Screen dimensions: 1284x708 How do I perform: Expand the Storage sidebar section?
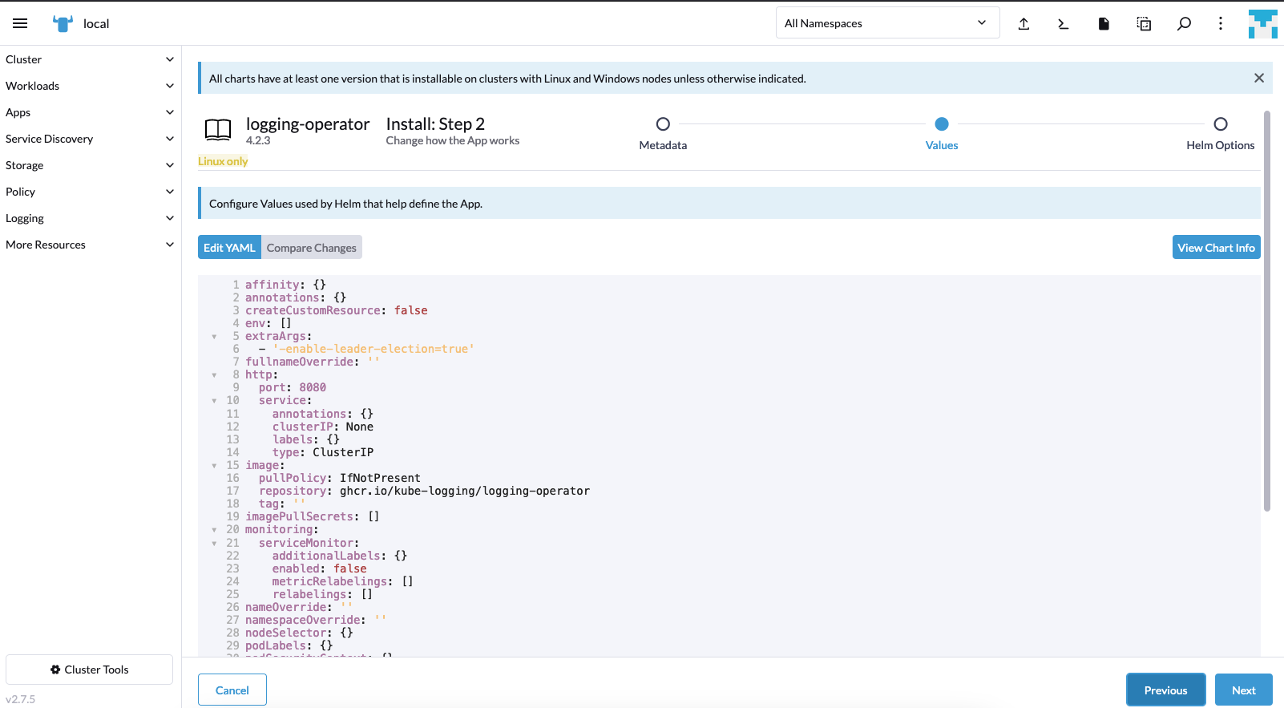(x=90, y=165)
